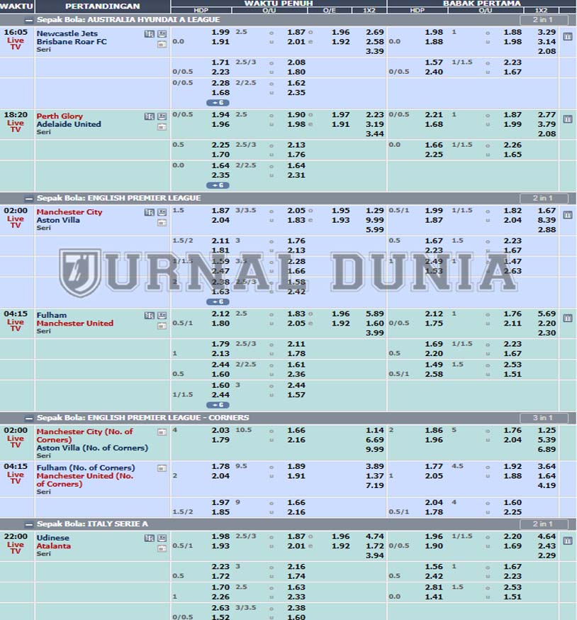577x620 pixels.
Task: Open the Perth Glory team link
Action: 60,116
